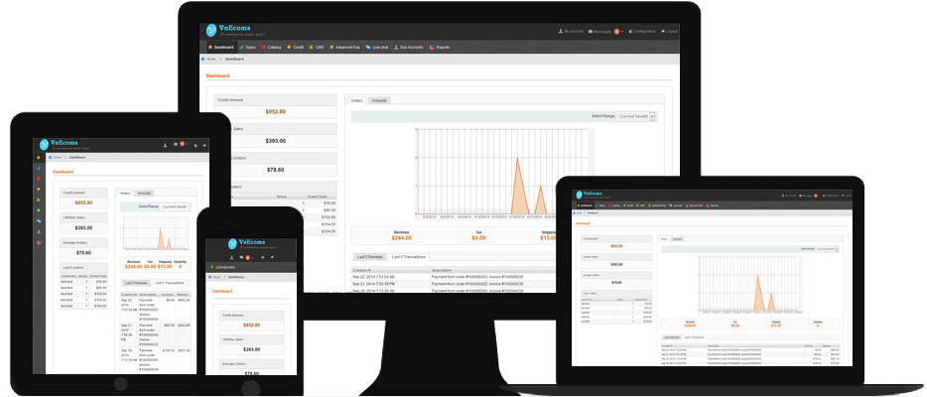Open Current Month dropdown on tablet
The width and height of the screenshot is (927, 397).
(x=175, y=206)
